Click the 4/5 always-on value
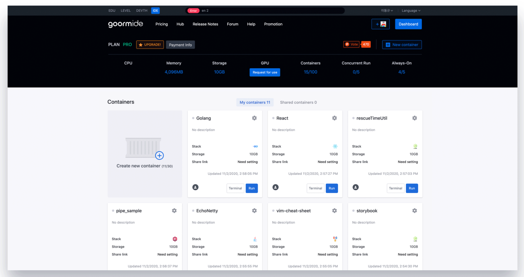Screen dimensions: 524x277 pyautogui.click(x=402, y=72)
